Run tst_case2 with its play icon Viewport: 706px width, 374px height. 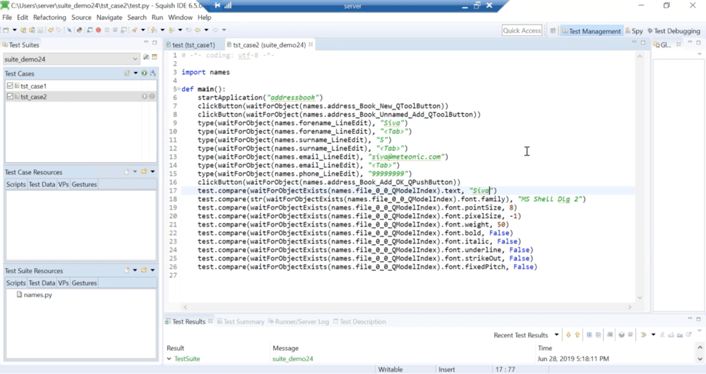pyautogui.click(x=145, y=96)
